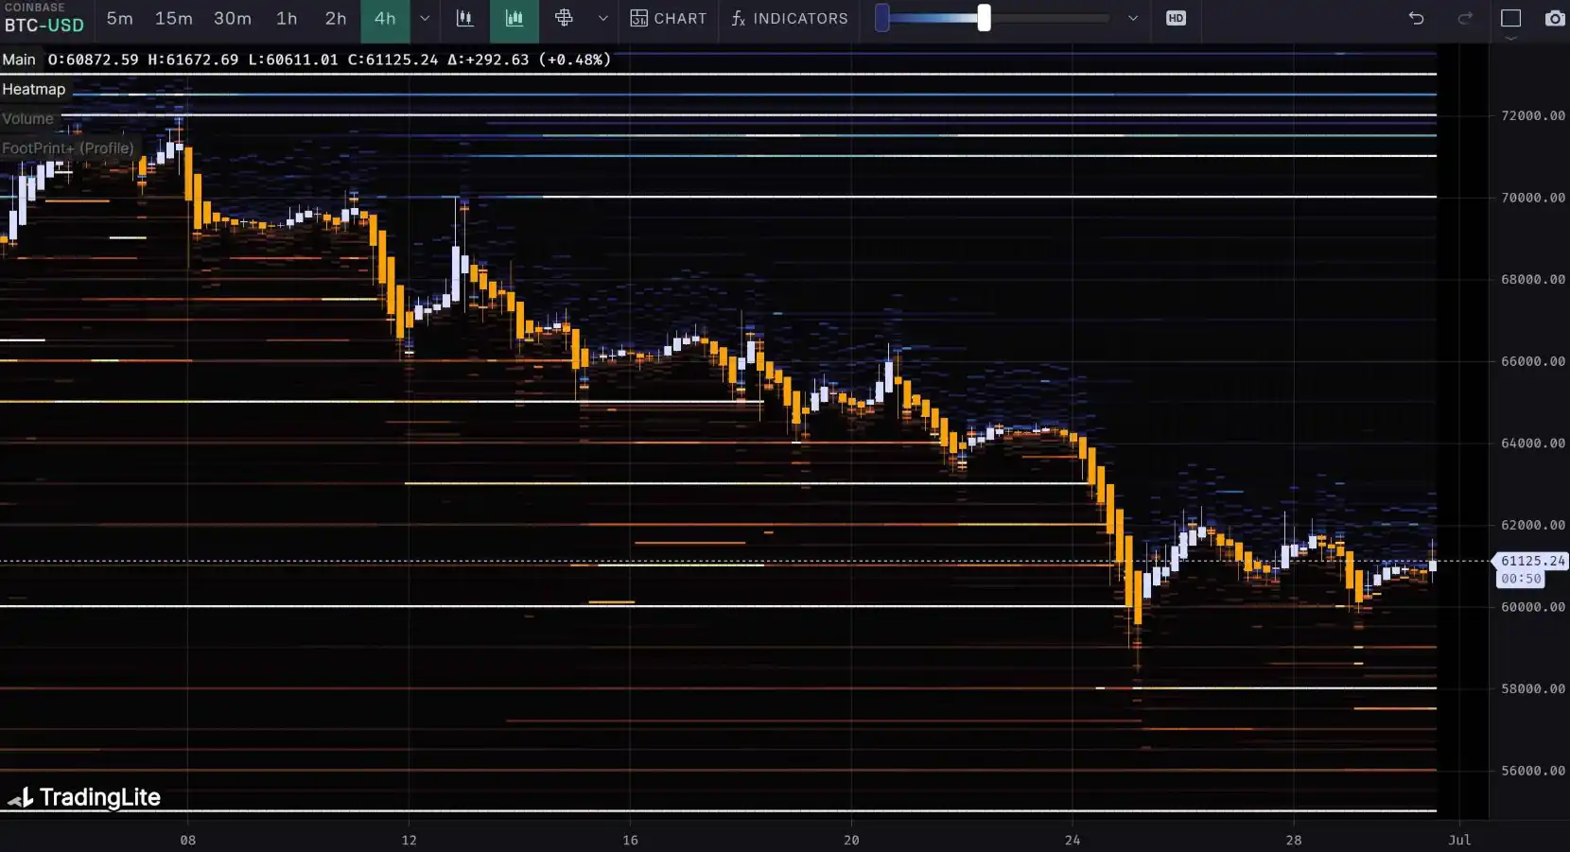Click the BTC-USD symbol selector
This screenshot has width=1570, height=852.
[44, 26]
